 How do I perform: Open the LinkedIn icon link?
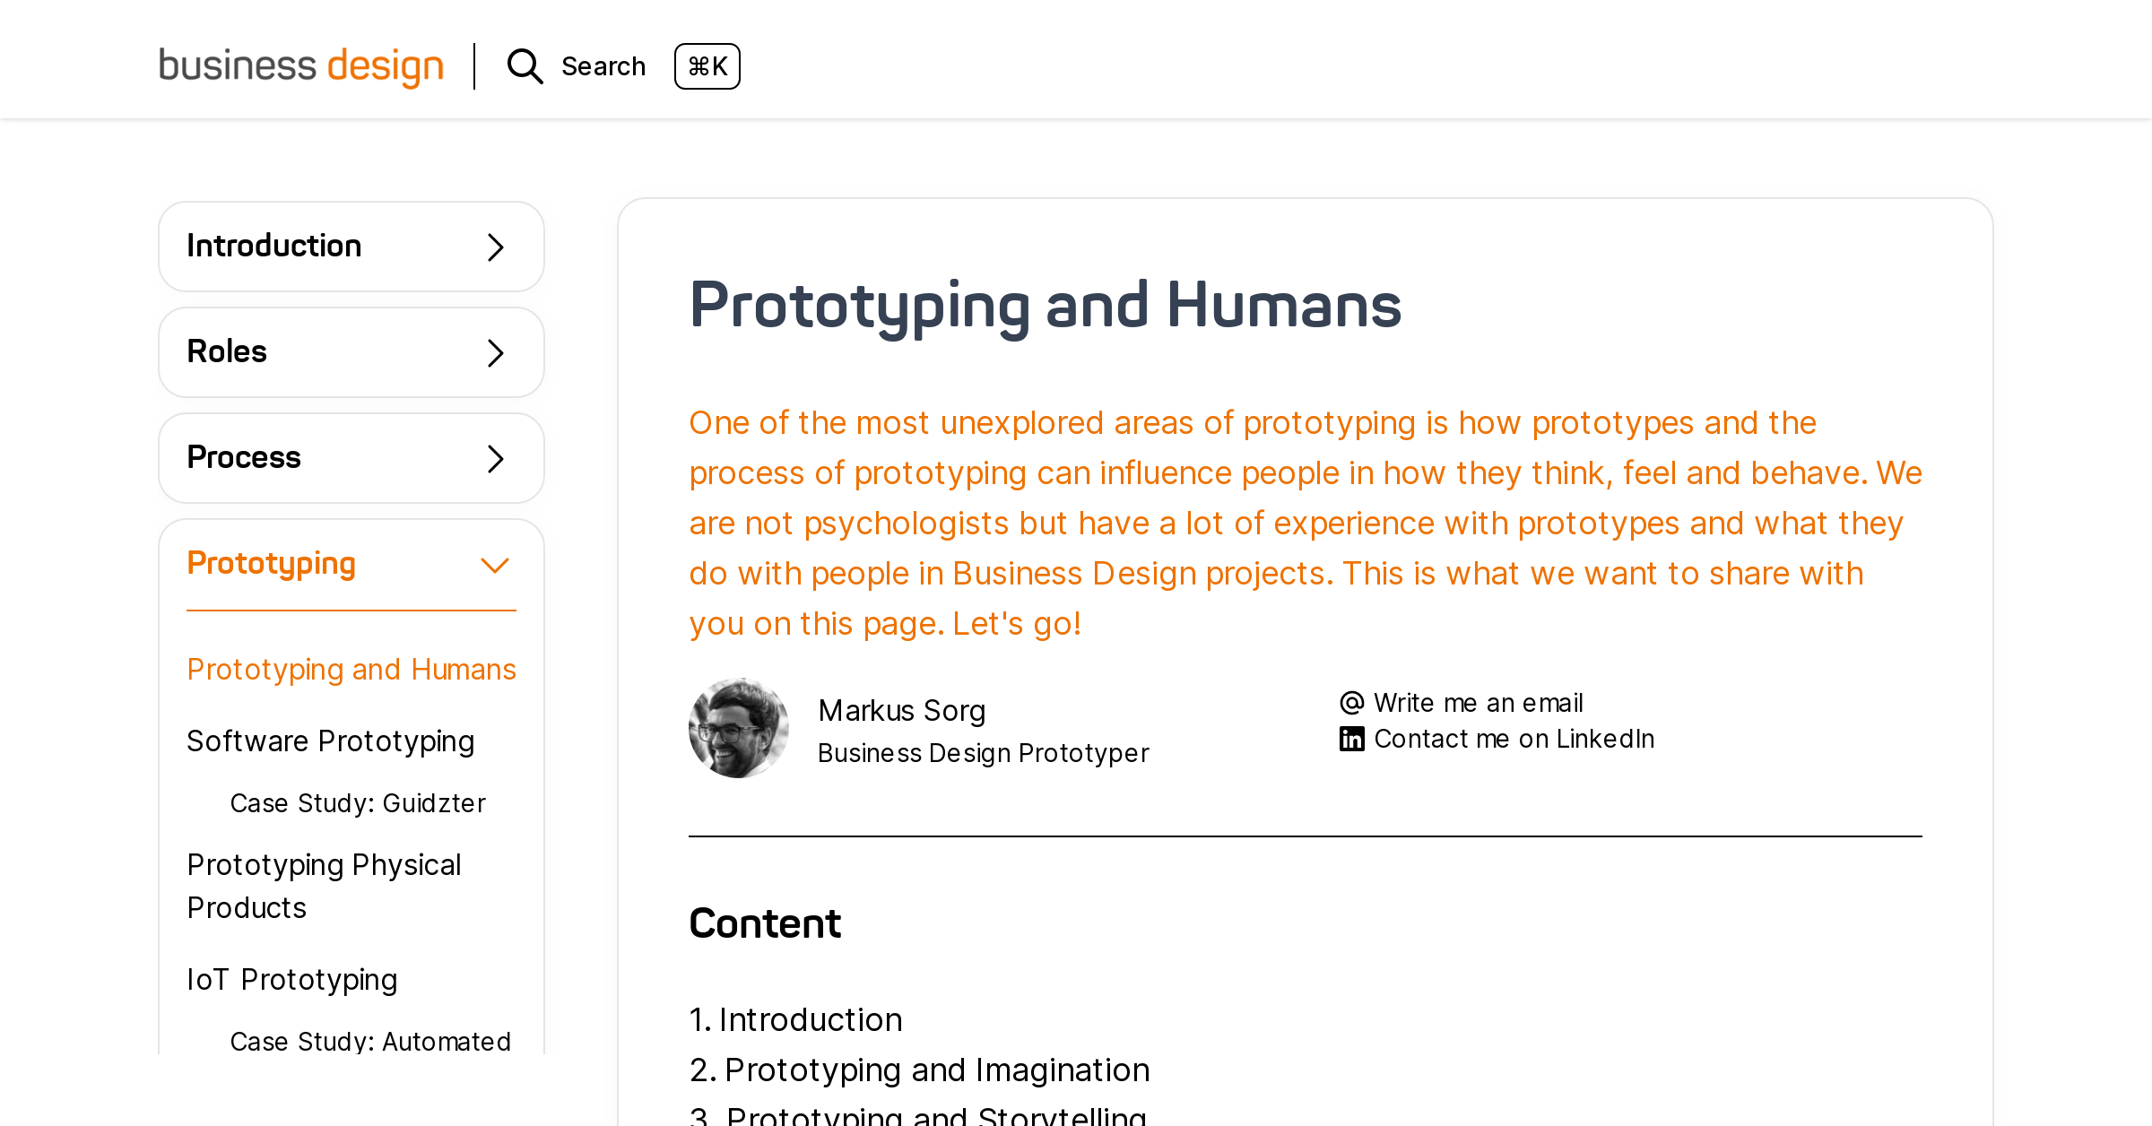pos(1352,739)
